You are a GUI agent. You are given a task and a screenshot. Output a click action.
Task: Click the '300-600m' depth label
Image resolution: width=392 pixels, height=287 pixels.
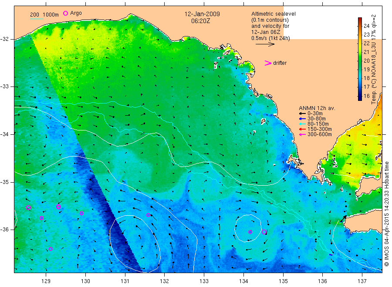(320, 134)
